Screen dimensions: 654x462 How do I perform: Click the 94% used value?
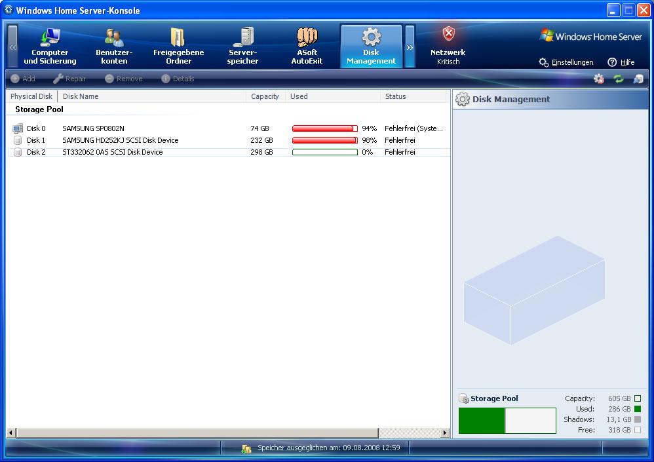coord(369,128)
